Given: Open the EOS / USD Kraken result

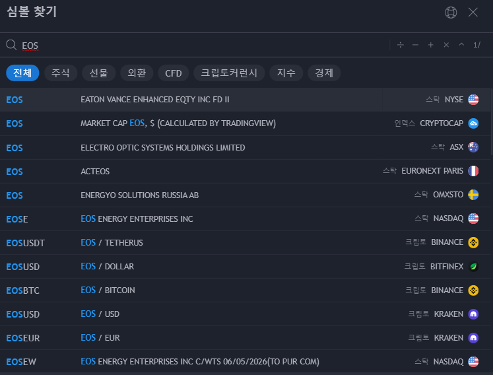Looking at the screenshot, I should [x=246, y=314].
